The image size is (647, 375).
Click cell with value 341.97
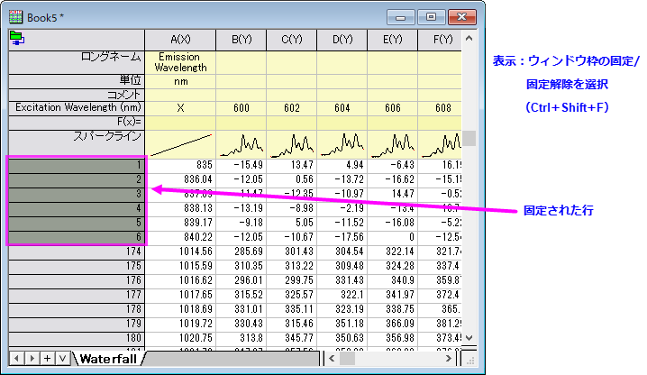click(x=392, y=296)
